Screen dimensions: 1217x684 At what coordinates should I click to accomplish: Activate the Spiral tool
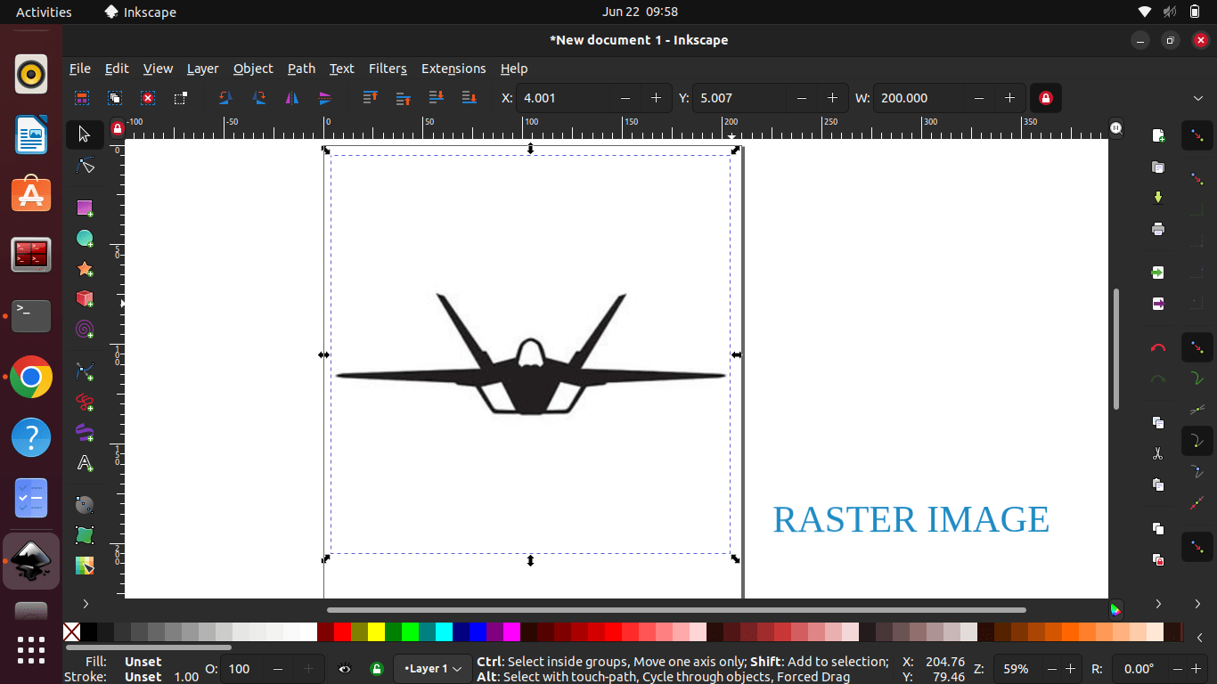(85, 330)
